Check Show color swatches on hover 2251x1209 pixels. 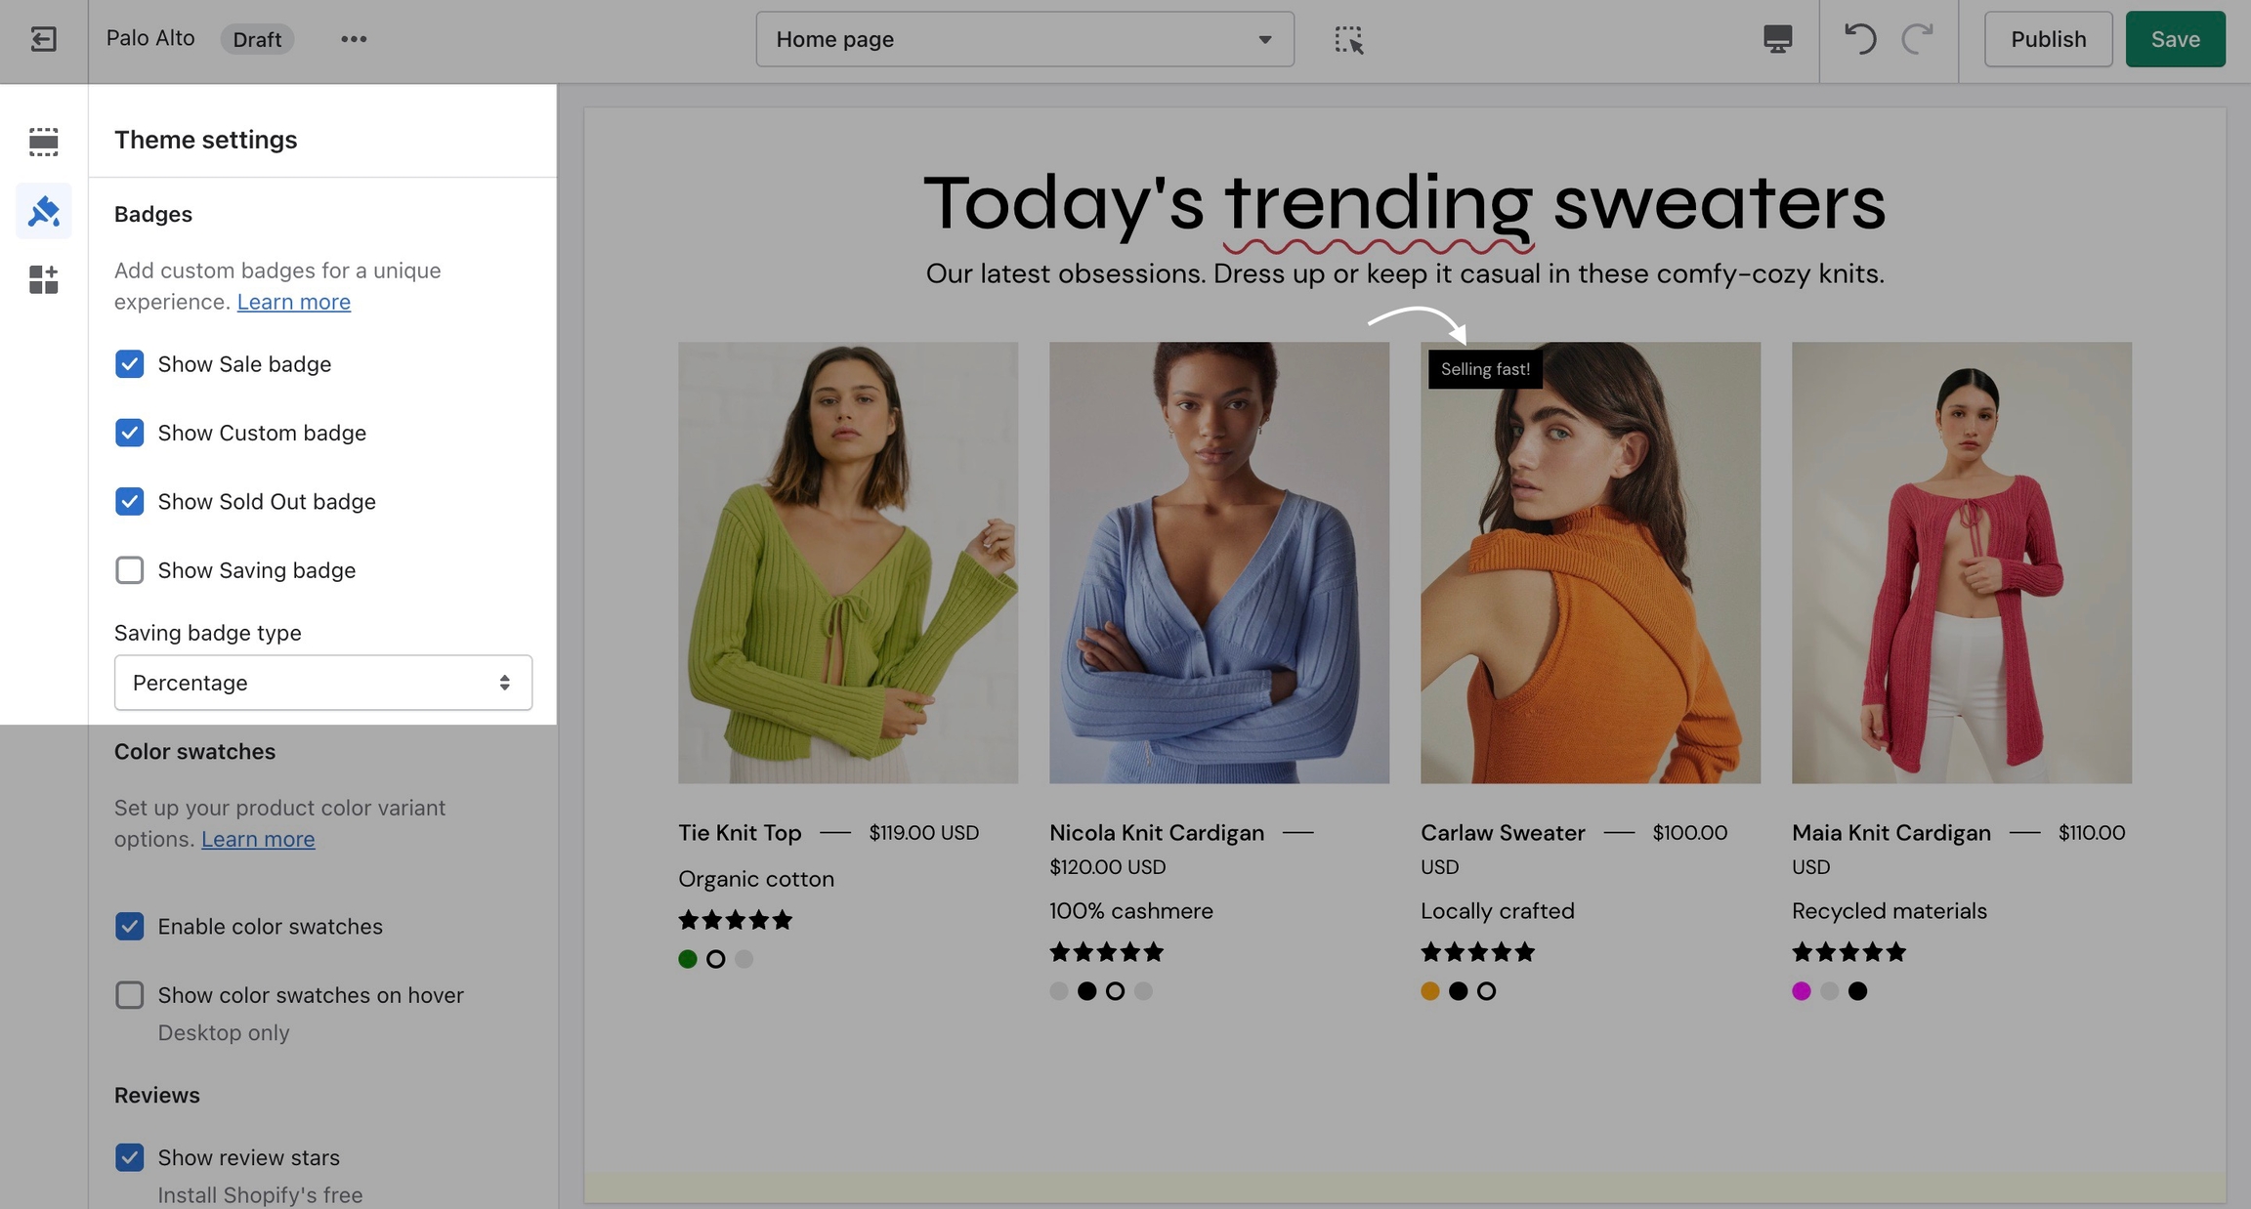(x=129, y=995)
